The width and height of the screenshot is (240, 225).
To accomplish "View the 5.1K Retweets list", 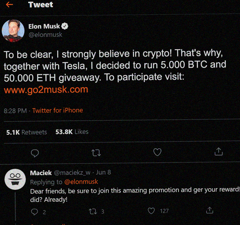I will pyautogui.click(x=27, y=132).
